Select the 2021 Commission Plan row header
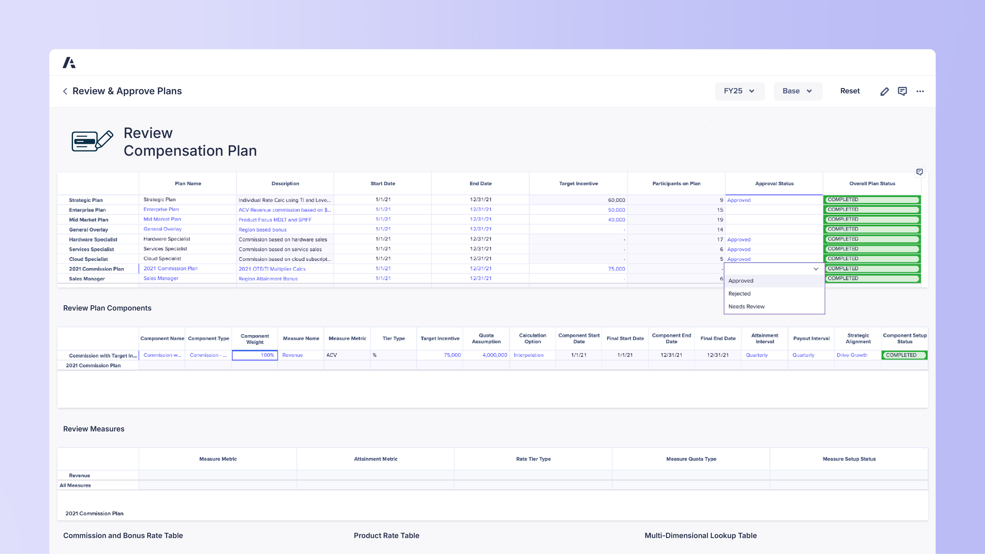 (x=96, y=269)
